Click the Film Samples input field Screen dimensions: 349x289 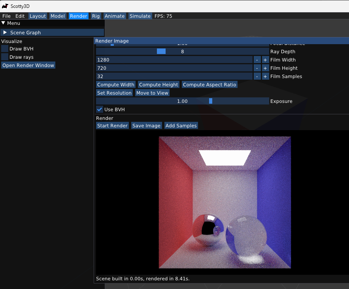174,76
